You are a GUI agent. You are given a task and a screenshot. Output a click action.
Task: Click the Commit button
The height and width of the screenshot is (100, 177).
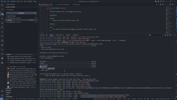(x=20, y=13)
